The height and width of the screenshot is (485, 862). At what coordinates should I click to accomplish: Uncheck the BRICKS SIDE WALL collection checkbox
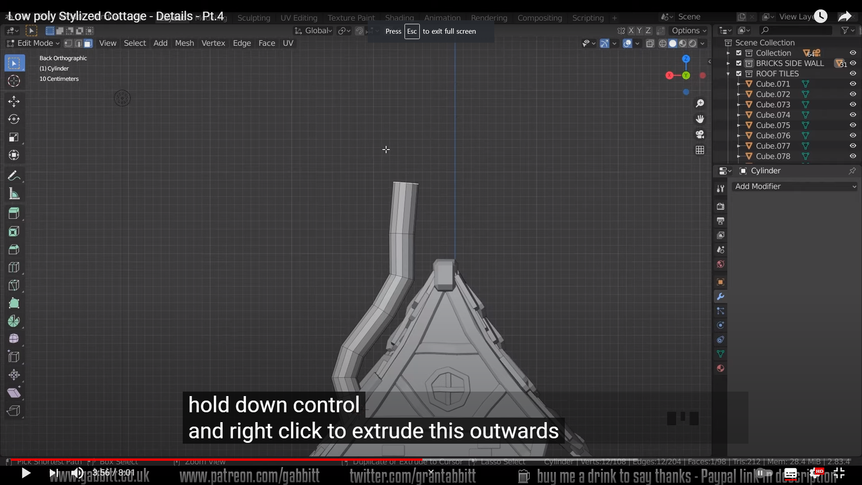[739, 63]
